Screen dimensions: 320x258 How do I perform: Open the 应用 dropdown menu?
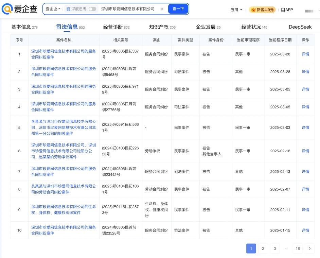tap(236, 10)
